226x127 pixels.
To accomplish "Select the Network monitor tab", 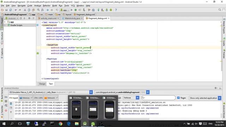I will 51,98.
